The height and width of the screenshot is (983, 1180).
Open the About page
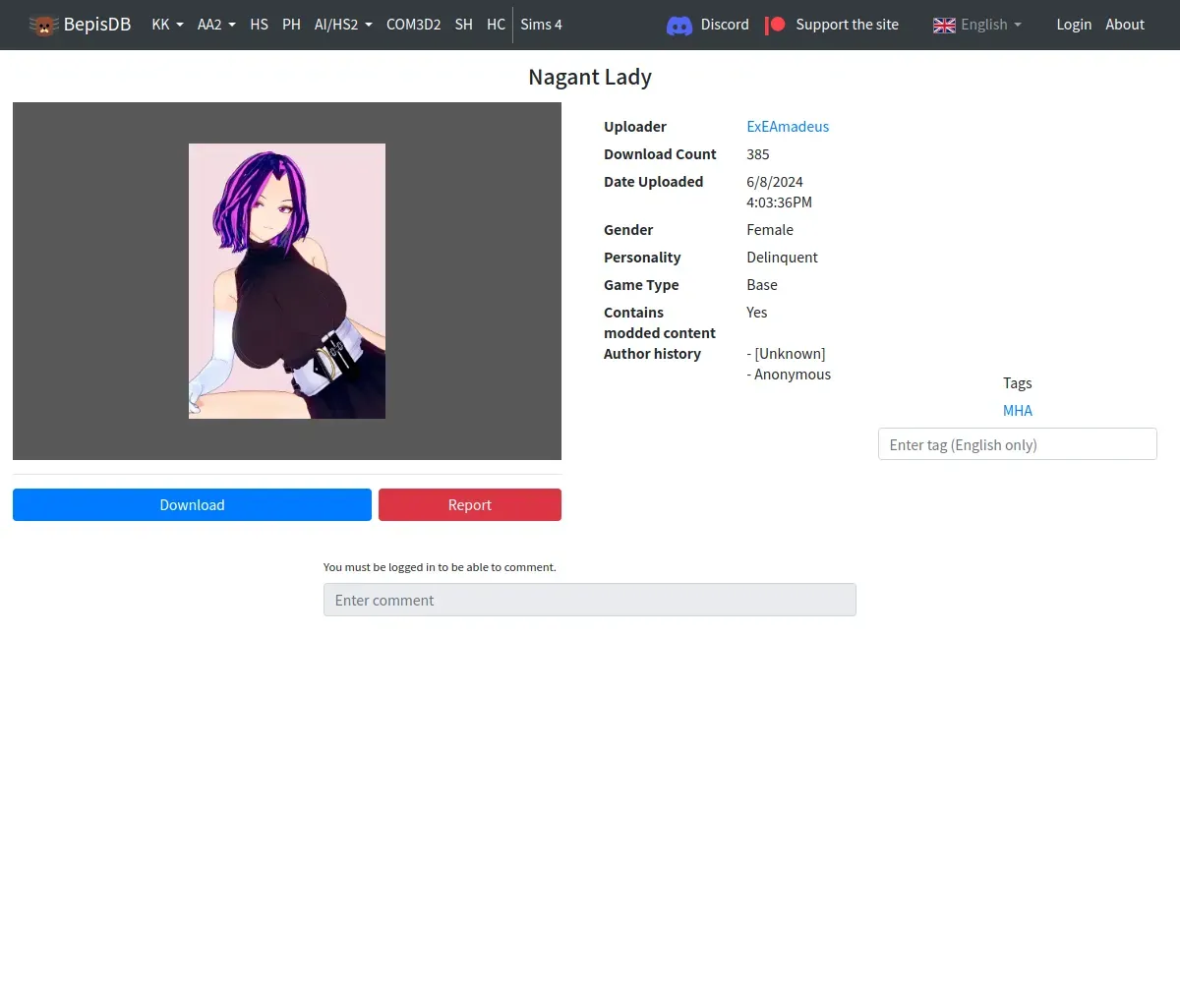[1125, 25]
